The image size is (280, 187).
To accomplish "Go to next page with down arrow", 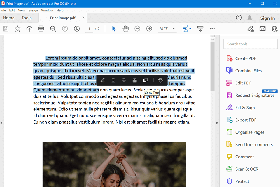I will pos(77,29).
